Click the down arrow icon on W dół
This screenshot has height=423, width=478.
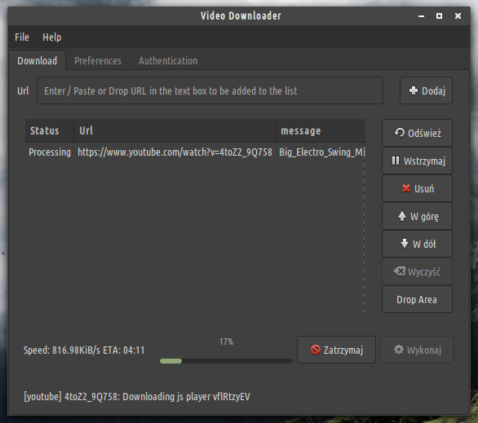(x=405, y=244)
